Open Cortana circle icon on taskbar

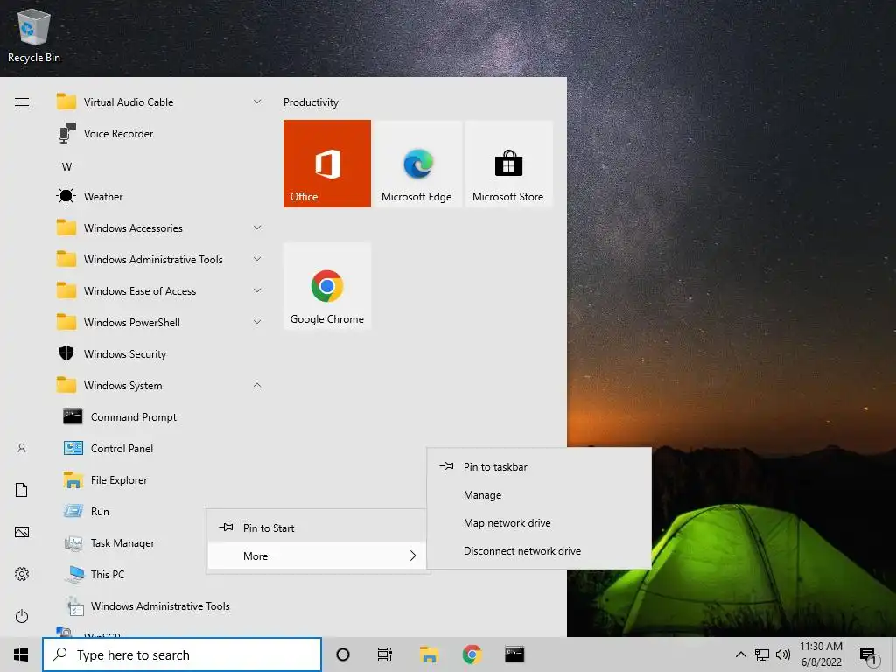(343, 654)
